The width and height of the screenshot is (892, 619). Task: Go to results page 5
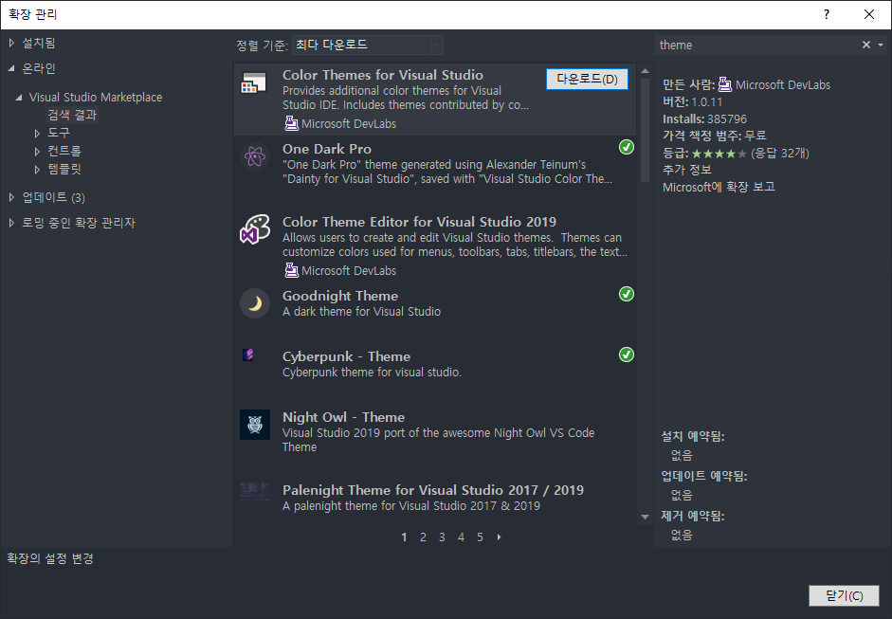pyautogui.click(x=480, y=537)
